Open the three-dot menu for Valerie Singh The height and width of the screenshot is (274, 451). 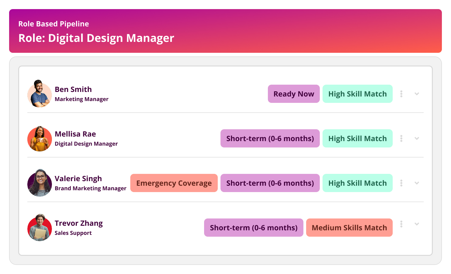[x=401, y=183]
